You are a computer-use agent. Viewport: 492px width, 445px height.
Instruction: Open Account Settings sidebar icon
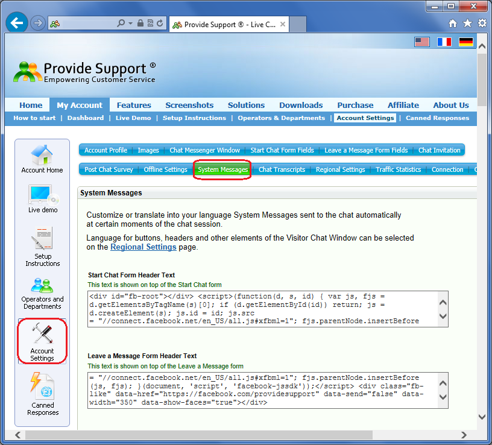point(42,341)
